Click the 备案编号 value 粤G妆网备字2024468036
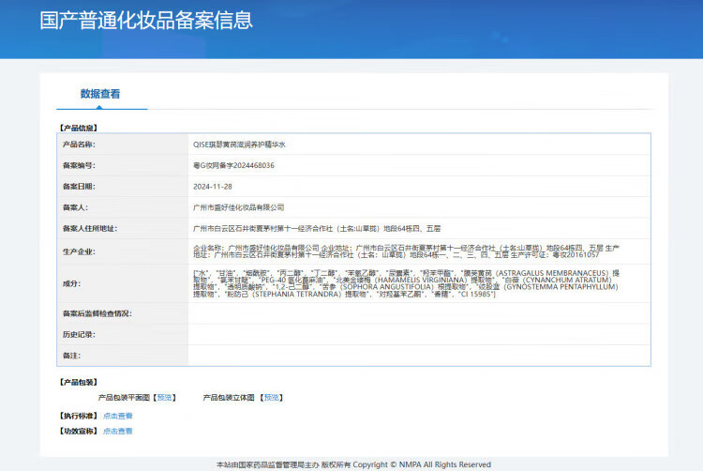Image resolution: width=703 pixels, height=471 pixels. point(233,165)
